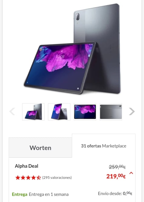Screen dimensions: 144x202
Task: Click the upright tablet's rear camera in image
Action: pos(77,16)
